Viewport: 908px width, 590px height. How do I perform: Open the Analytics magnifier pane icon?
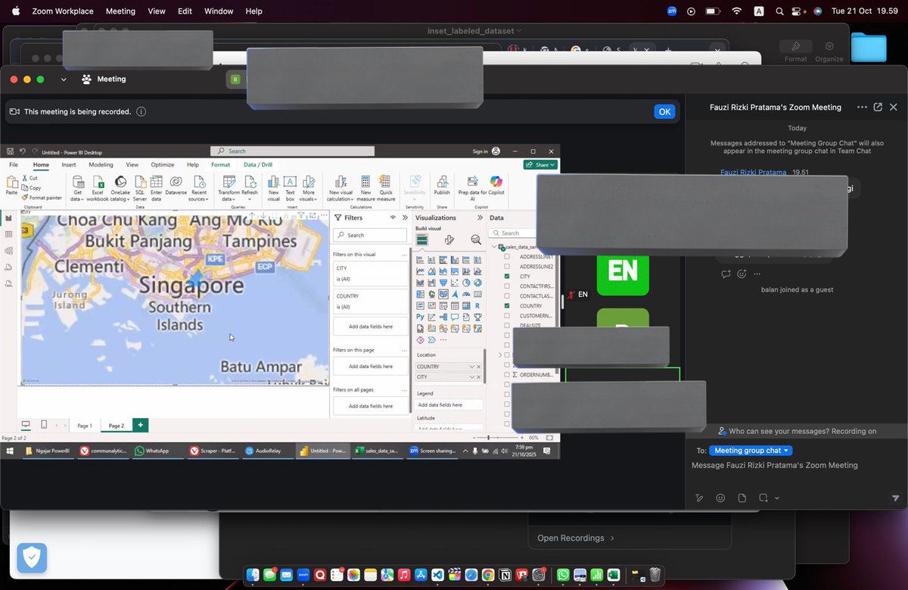pyautogui.click(x=476, y=239)
